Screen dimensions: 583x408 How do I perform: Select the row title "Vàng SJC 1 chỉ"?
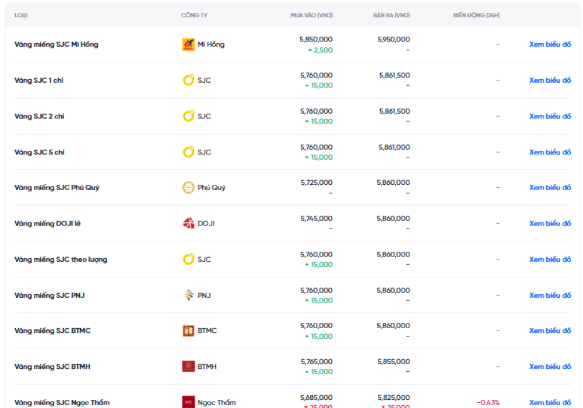39,80
